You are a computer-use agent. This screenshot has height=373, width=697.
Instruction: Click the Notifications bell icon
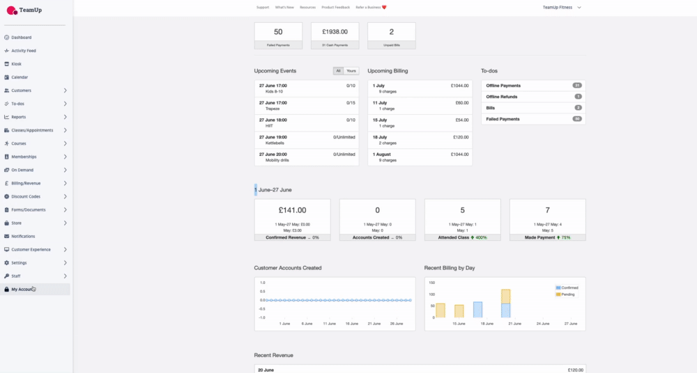tap(6, 237)
